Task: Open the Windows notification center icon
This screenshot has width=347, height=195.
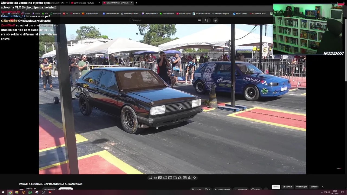Action: (x=343, y=192)
